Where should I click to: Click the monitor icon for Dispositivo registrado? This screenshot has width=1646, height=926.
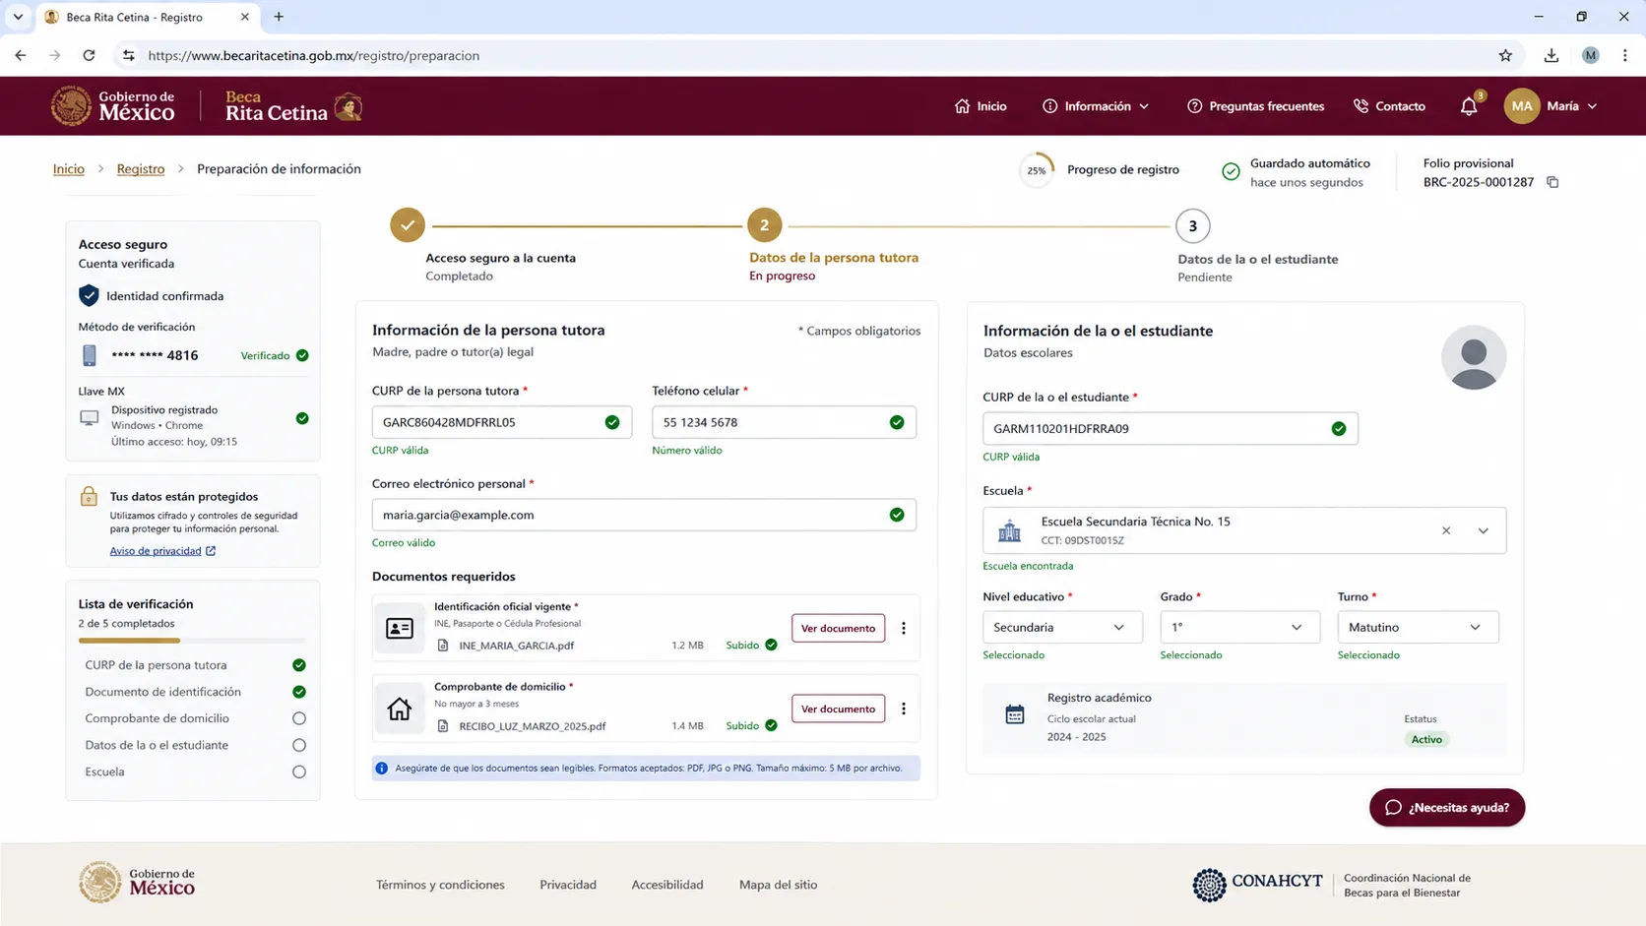coord(90,418)
